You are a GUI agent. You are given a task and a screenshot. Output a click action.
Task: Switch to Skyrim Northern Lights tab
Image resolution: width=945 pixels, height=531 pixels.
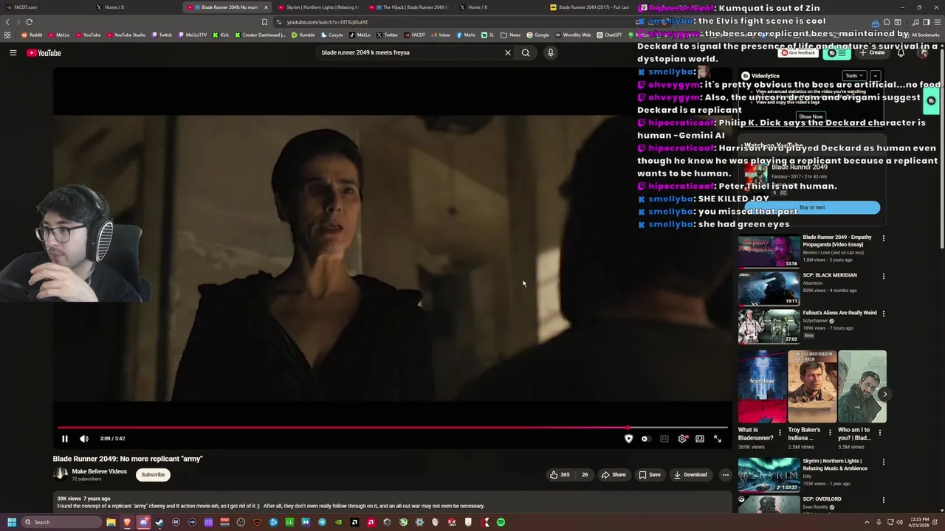(x=318, y=7)
